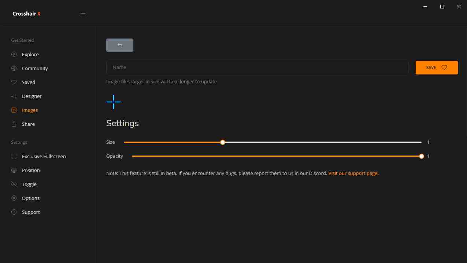This screenshot has width=467, height=263.
Task: Click the Explore compass icon
Action: click(14, 54)
